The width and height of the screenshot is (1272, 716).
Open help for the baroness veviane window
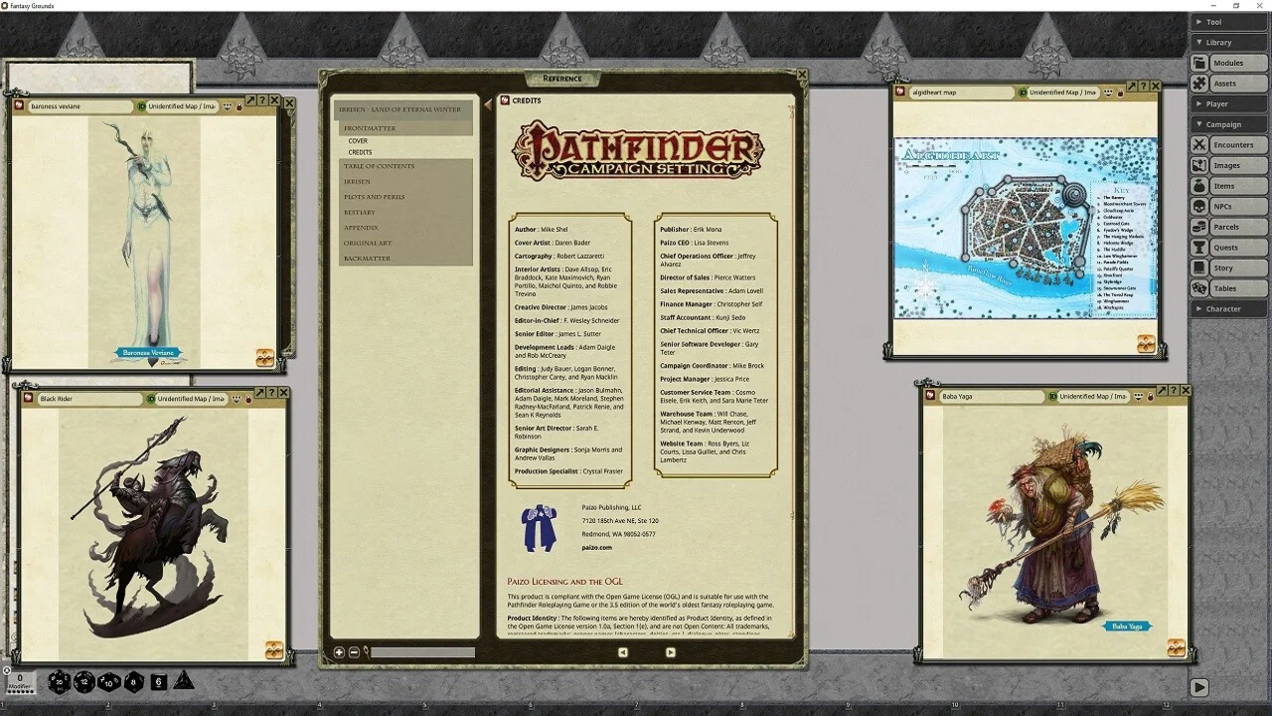(263, 100)
